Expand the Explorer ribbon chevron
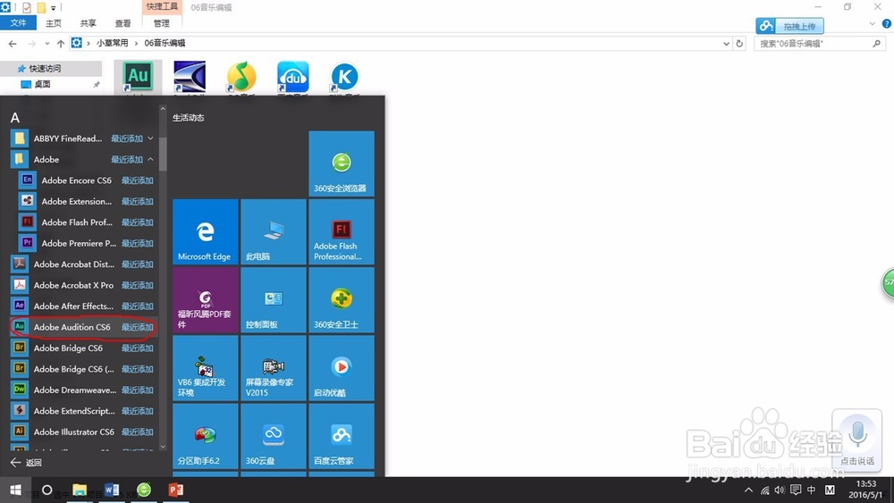 coord(872,24)
